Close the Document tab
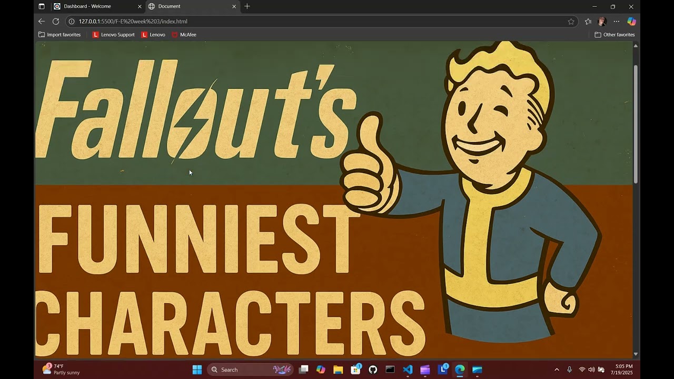This screenshot has width=674, height=379. [234, 6]
